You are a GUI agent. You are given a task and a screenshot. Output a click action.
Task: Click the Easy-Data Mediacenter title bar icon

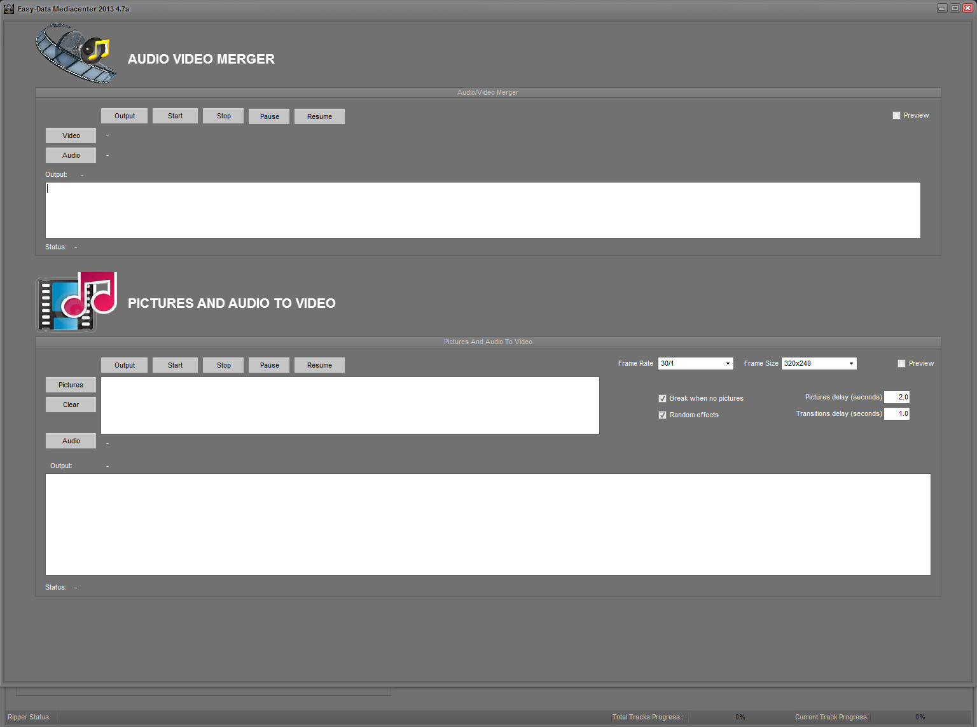[x=9, y=9]
